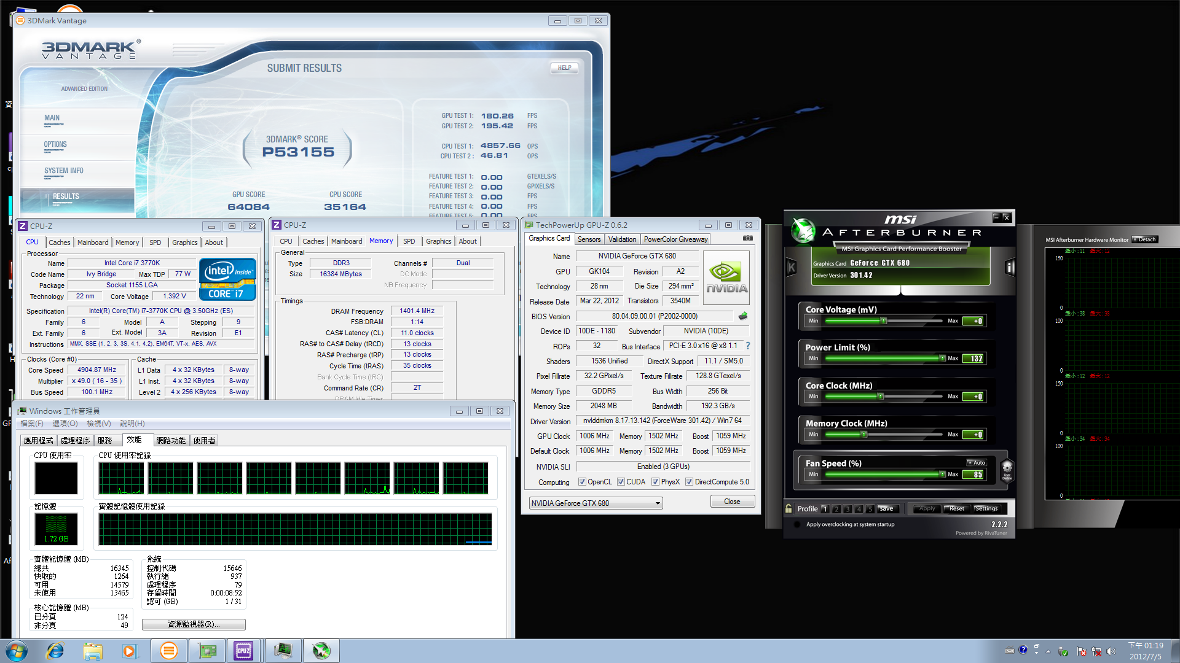Toggle fan speed Auto button
Image resolution: width=1180 pixels, height=663 pixels.
pyautogui.click(x=977, y=463)
